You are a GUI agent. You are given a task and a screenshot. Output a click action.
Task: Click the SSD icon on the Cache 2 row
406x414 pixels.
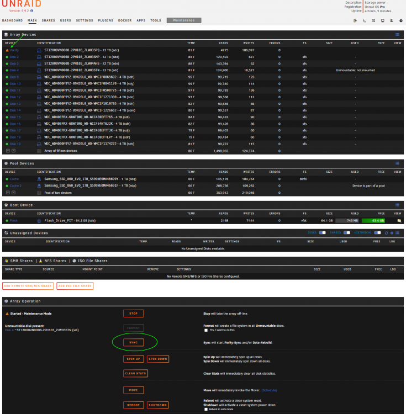pos(39,185)
